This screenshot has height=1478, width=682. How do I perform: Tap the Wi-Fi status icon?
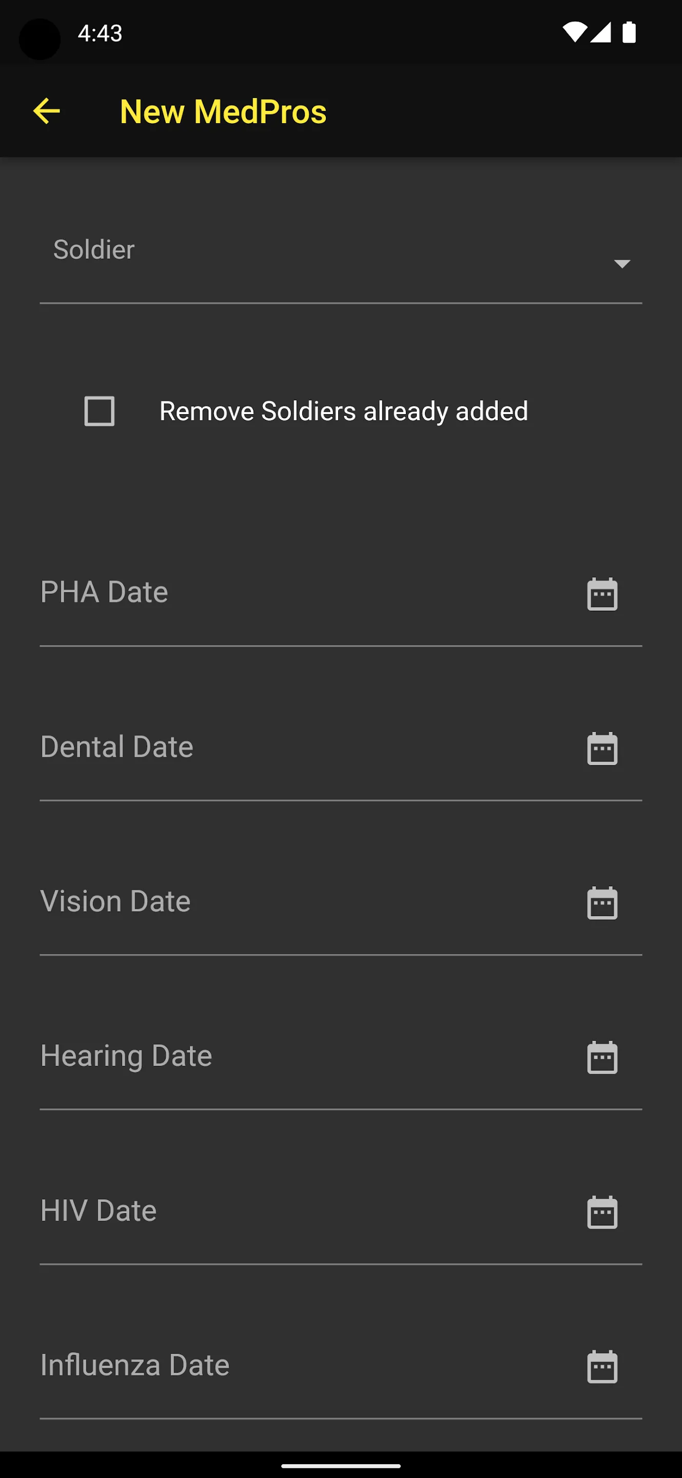(574, 32)
